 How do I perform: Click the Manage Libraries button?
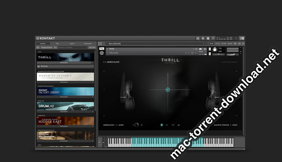click(x=47, y=47)
